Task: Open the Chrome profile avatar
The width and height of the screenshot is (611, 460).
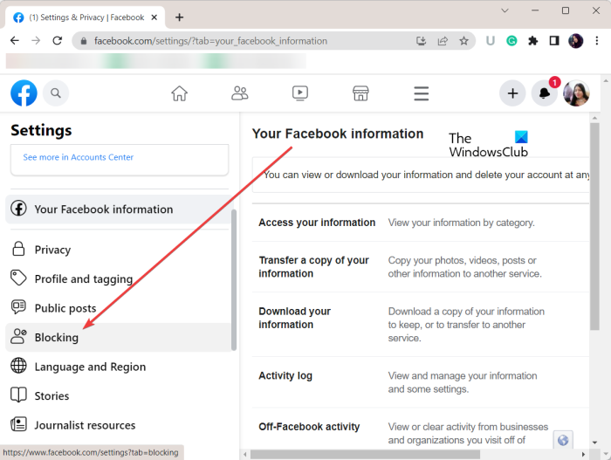Action: [x=575, y=40]
